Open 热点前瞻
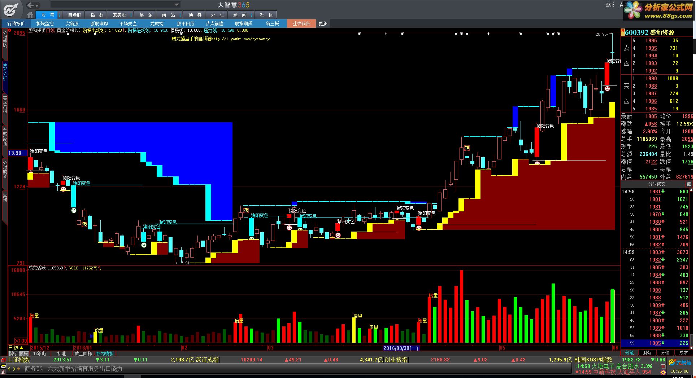Screen dimensions: 696x378 [x=214, y=23]
